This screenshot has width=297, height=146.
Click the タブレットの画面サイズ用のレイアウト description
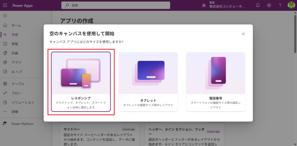[x=148, y=105]
